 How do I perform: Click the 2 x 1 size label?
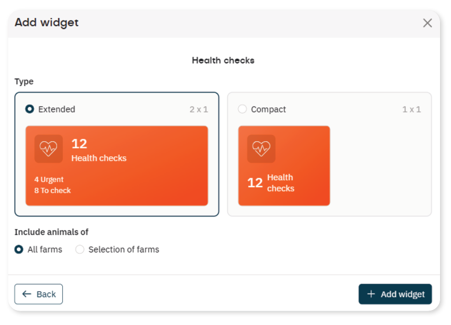tap(199, 109)
